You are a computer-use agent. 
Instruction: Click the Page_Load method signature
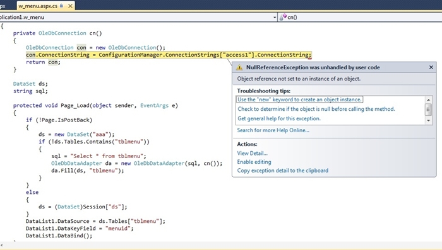[x=95, y=106]
